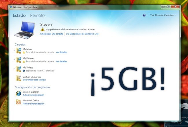
Task: Click Sincronizar una carpeta link
Action: (52, 34)
